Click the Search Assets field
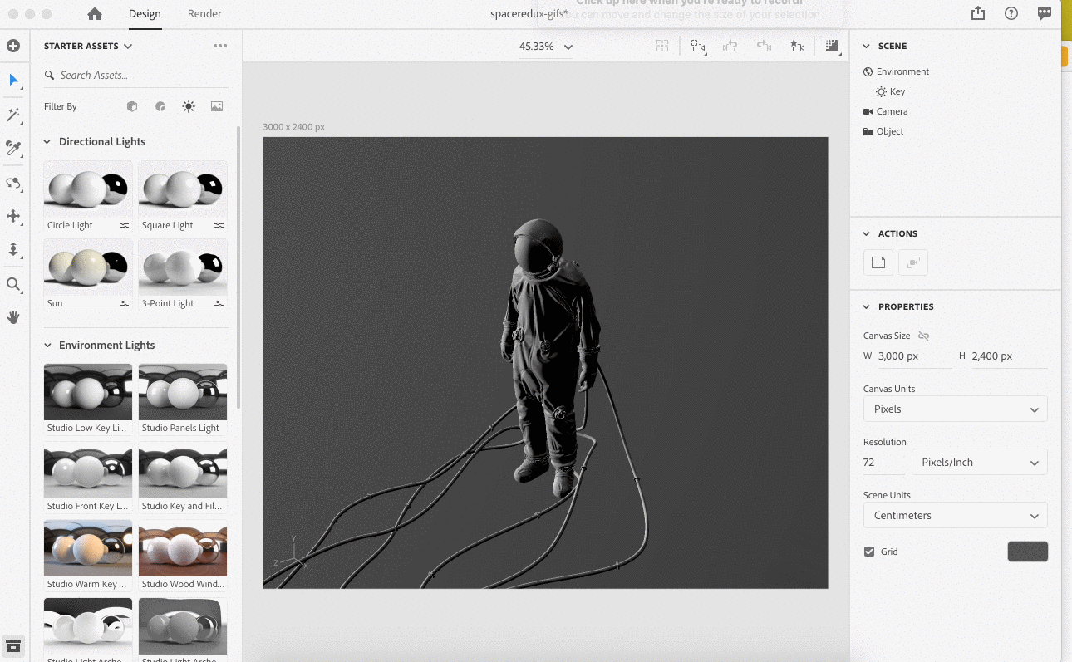 pyautogui.click(x=135, y=76)
